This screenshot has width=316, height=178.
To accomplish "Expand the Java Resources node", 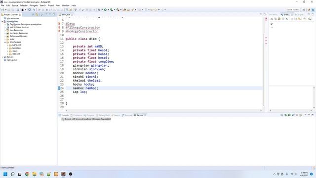I will [5, 30].
